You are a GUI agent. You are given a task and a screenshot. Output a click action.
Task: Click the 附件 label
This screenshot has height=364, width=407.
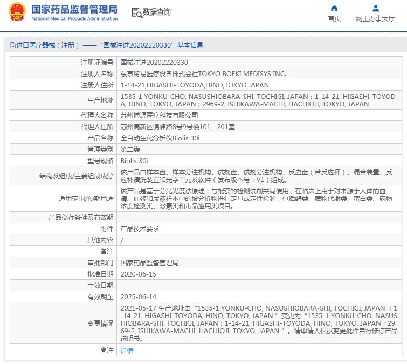pos(107,229)
